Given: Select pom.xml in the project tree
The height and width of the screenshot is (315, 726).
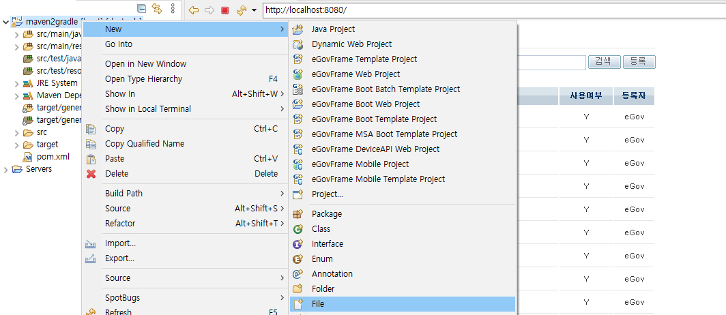Looking at the screenshot, I should pyautogui.click(x=53, y=157).
